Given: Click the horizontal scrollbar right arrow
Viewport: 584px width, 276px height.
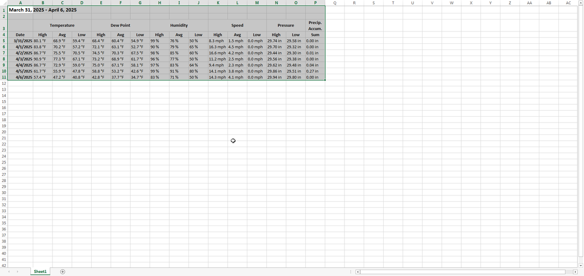Looking at the screenshot, I should pyautogui.click(x=575, y=272).
